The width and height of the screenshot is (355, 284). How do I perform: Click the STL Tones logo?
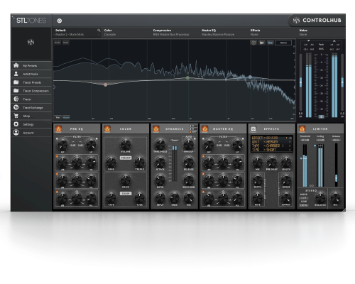(x=31, y=21)
